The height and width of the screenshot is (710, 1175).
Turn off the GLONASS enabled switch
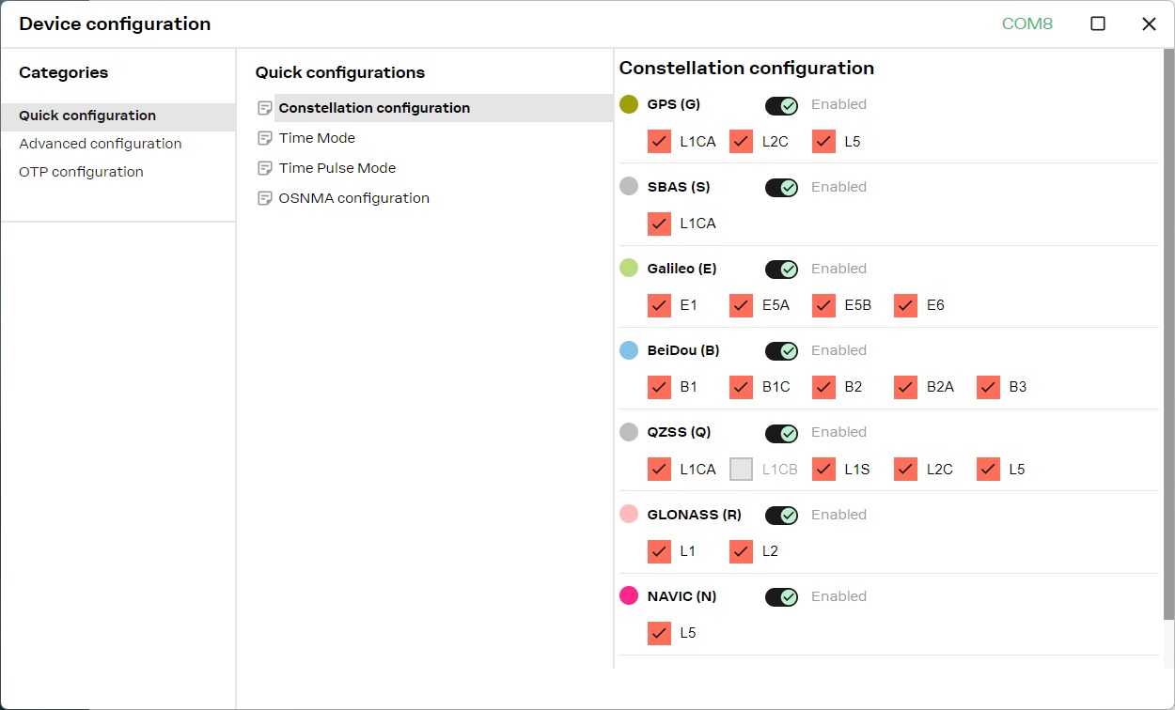point(781,515)
